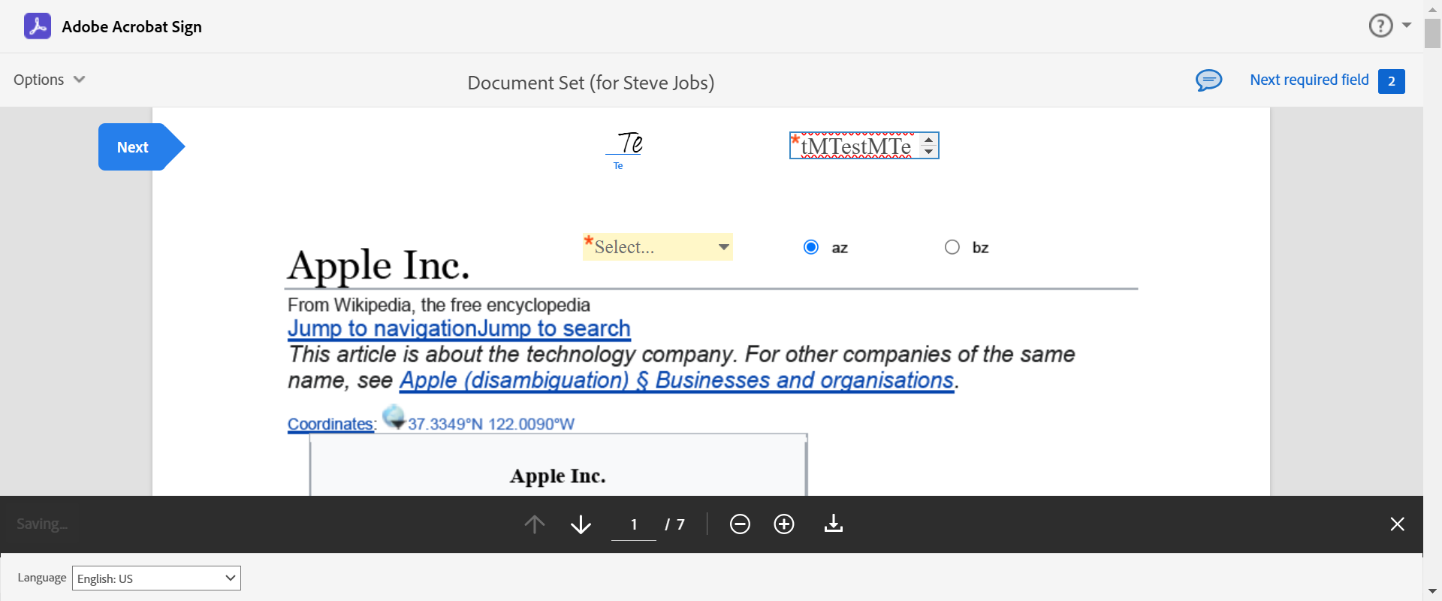Click the Apple Inc. infobox title
This screenshot has height=601, width=1442.
(558, 476)
